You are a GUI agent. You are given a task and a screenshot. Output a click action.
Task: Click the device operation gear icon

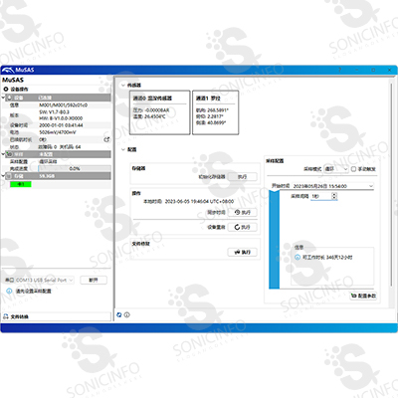(6, 90)
